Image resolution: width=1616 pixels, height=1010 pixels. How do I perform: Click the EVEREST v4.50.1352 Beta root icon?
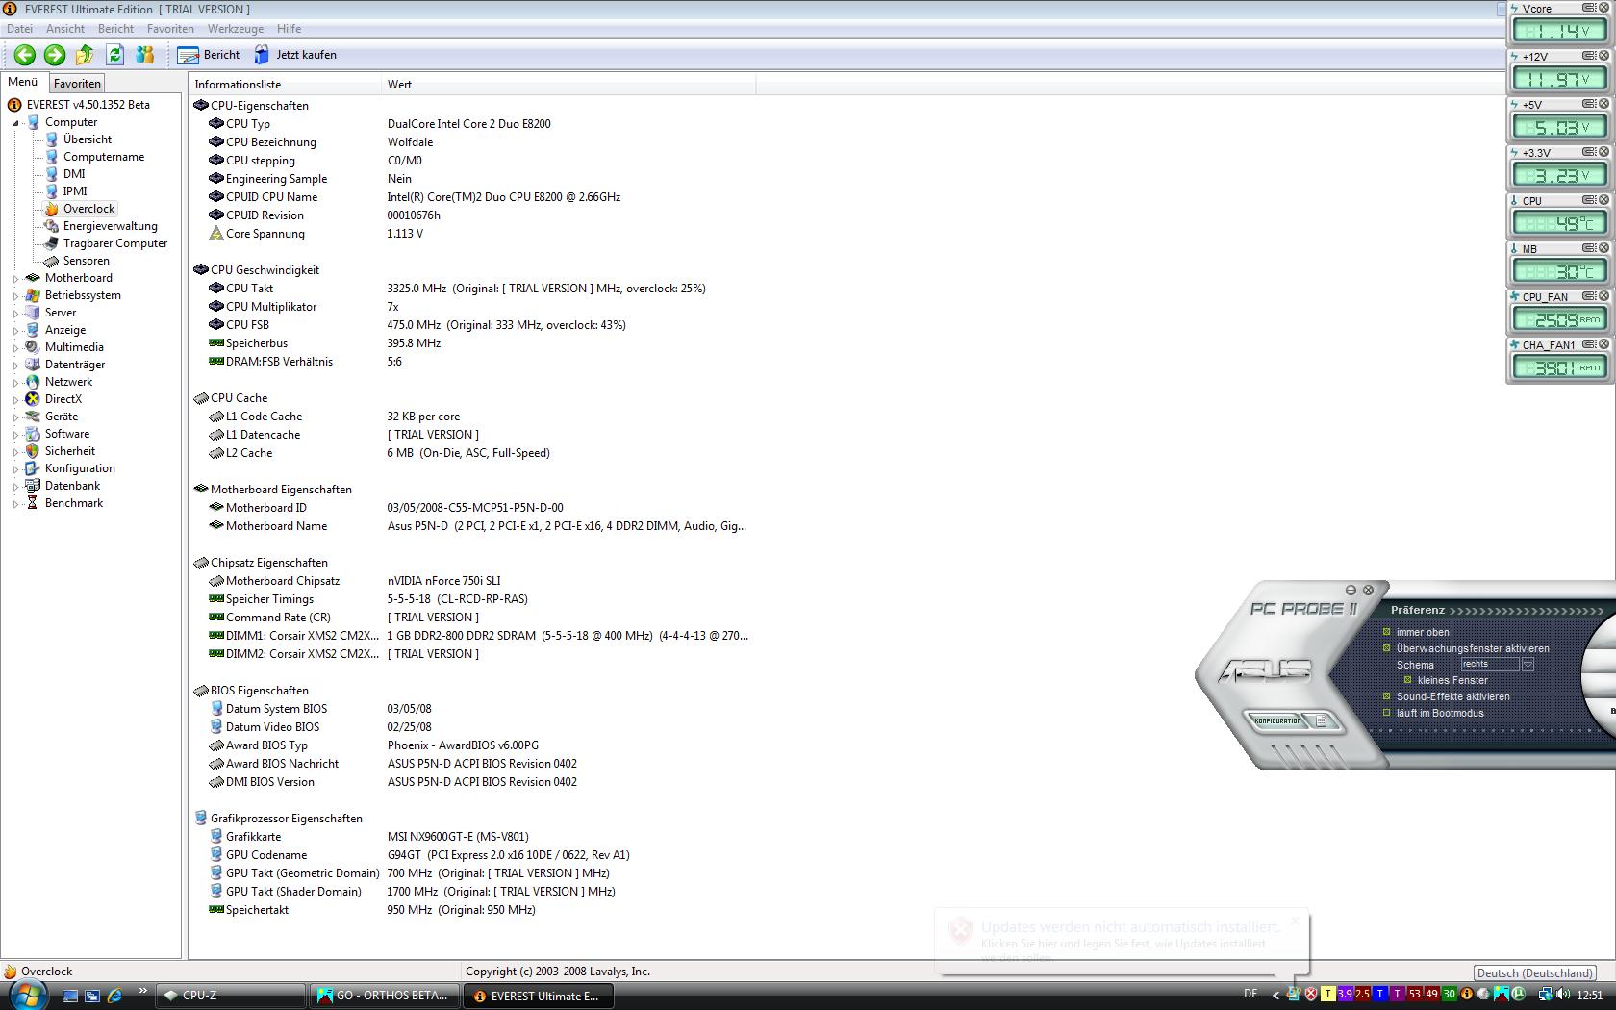(14, 105)
